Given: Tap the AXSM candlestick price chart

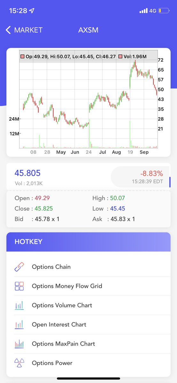Looking at the screenshot, I should coord(88,102).
